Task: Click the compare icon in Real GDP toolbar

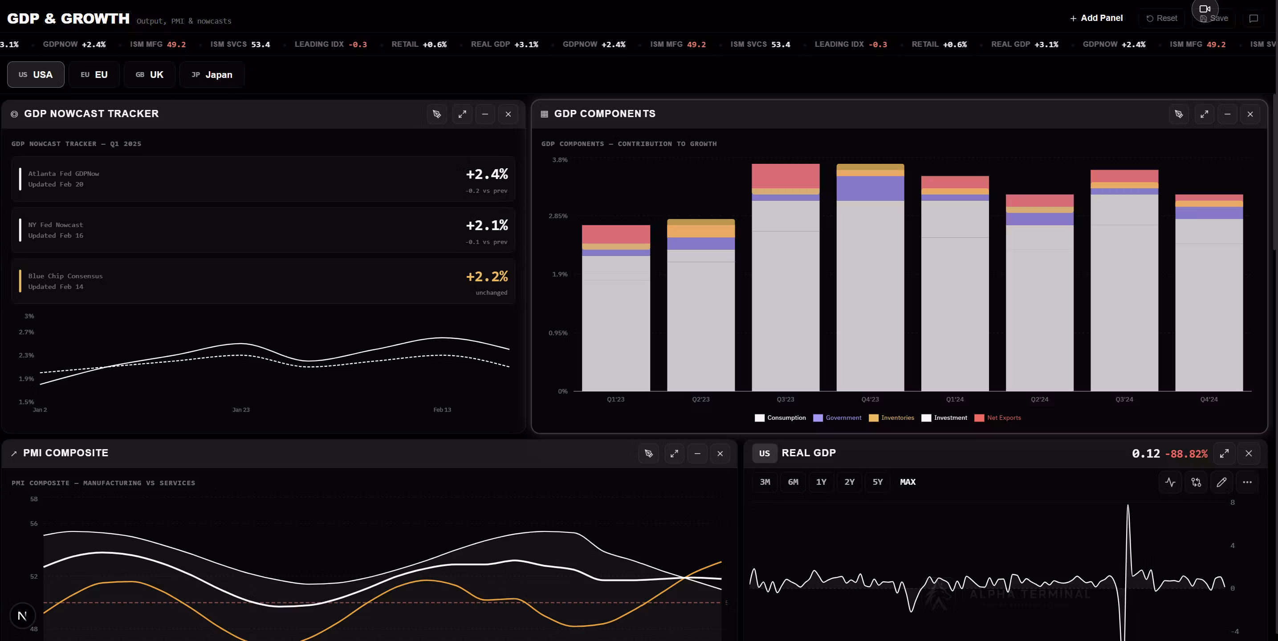Action: click(x=1196, y=482)
